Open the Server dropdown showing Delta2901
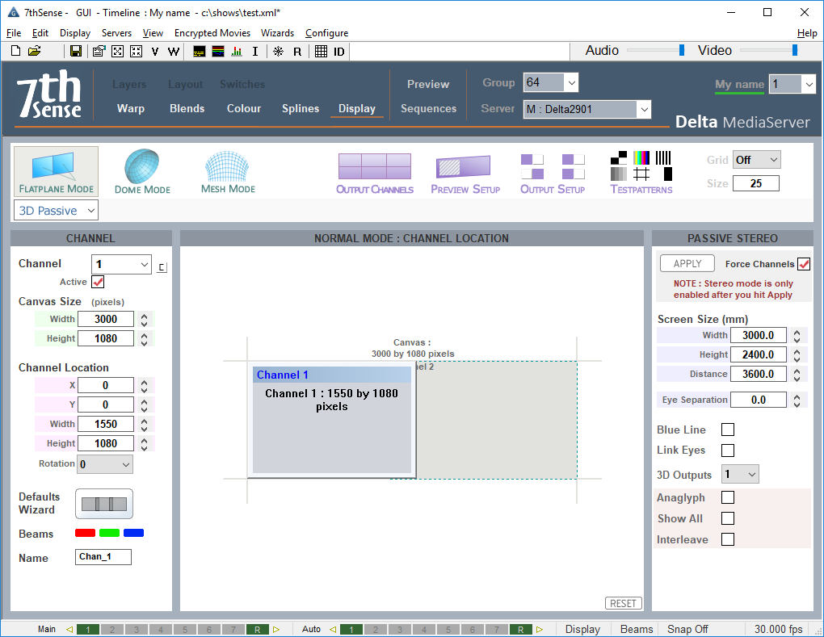Image resolution: width=824 pixels, height=637 pixels. (587, 109)
